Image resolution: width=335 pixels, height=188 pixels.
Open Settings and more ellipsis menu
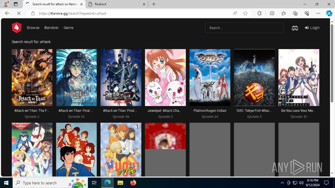318,13
